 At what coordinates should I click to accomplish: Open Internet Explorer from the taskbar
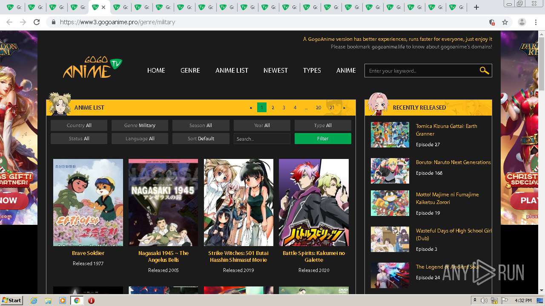34,300
